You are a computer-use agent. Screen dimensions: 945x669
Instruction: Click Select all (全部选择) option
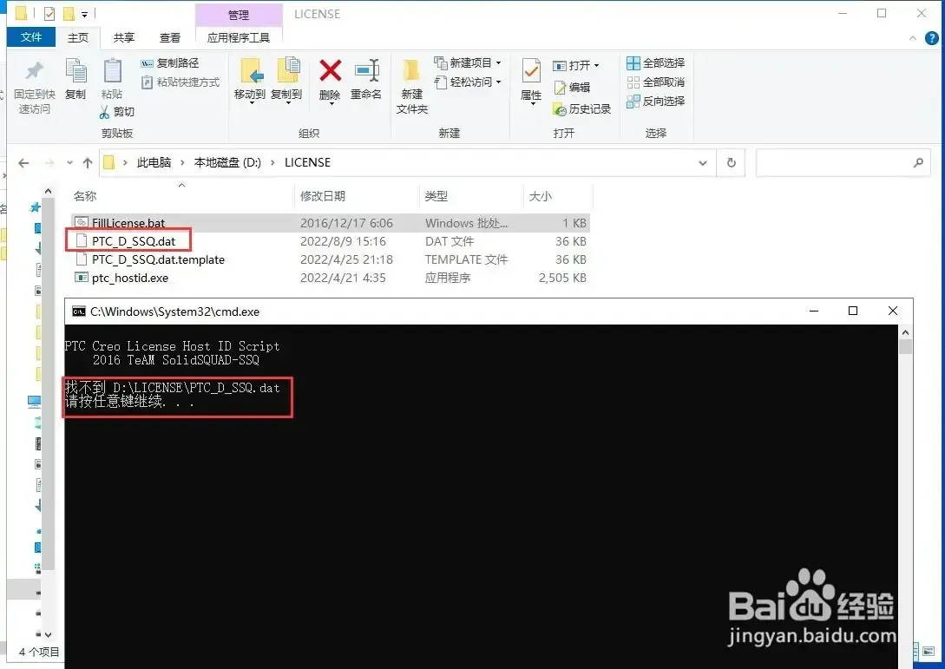tap(656, 62)
